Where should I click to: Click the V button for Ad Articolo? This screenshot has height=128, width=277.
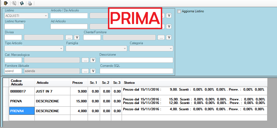point(169,26)
